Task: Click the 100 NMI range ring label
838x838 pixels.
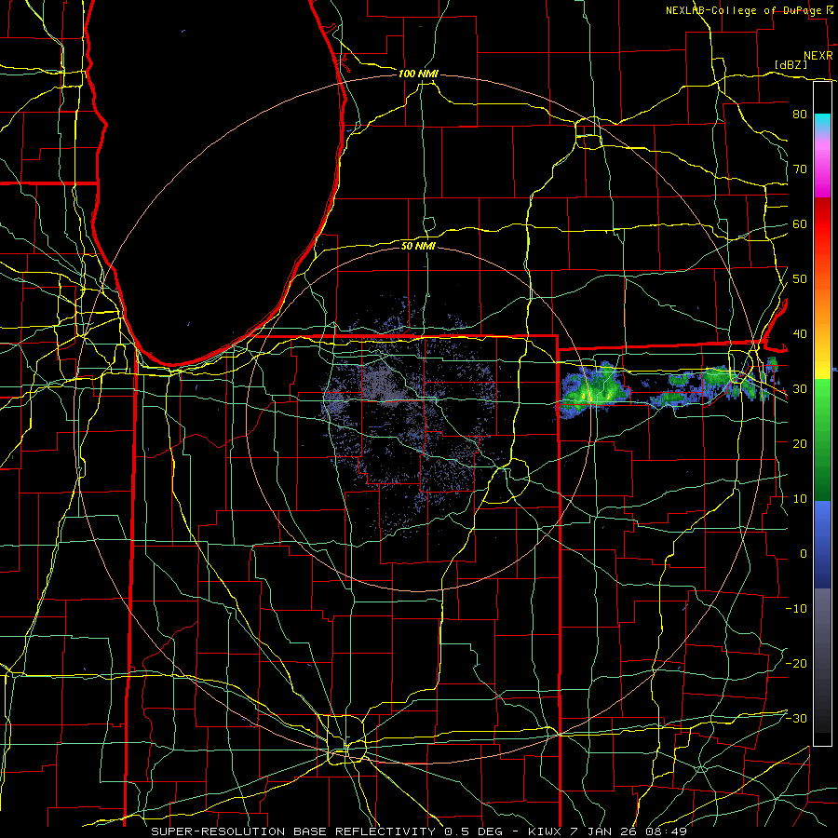Action: (x=418, y=74)
